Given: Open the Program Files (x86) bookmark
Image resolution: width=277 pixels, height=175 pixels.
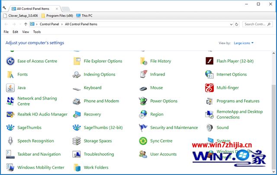Looking at the screenshot, I should click(x=57, y=16).
